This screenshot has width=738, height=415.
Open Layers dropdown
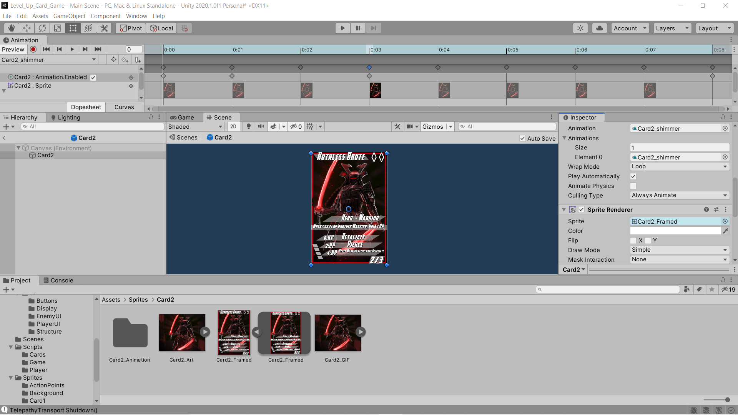coord(672,28)
